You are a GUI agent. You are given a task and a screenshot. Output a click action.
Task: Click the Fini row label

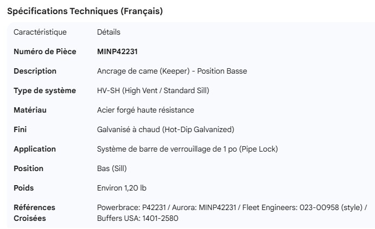click(x=20, y=129)
